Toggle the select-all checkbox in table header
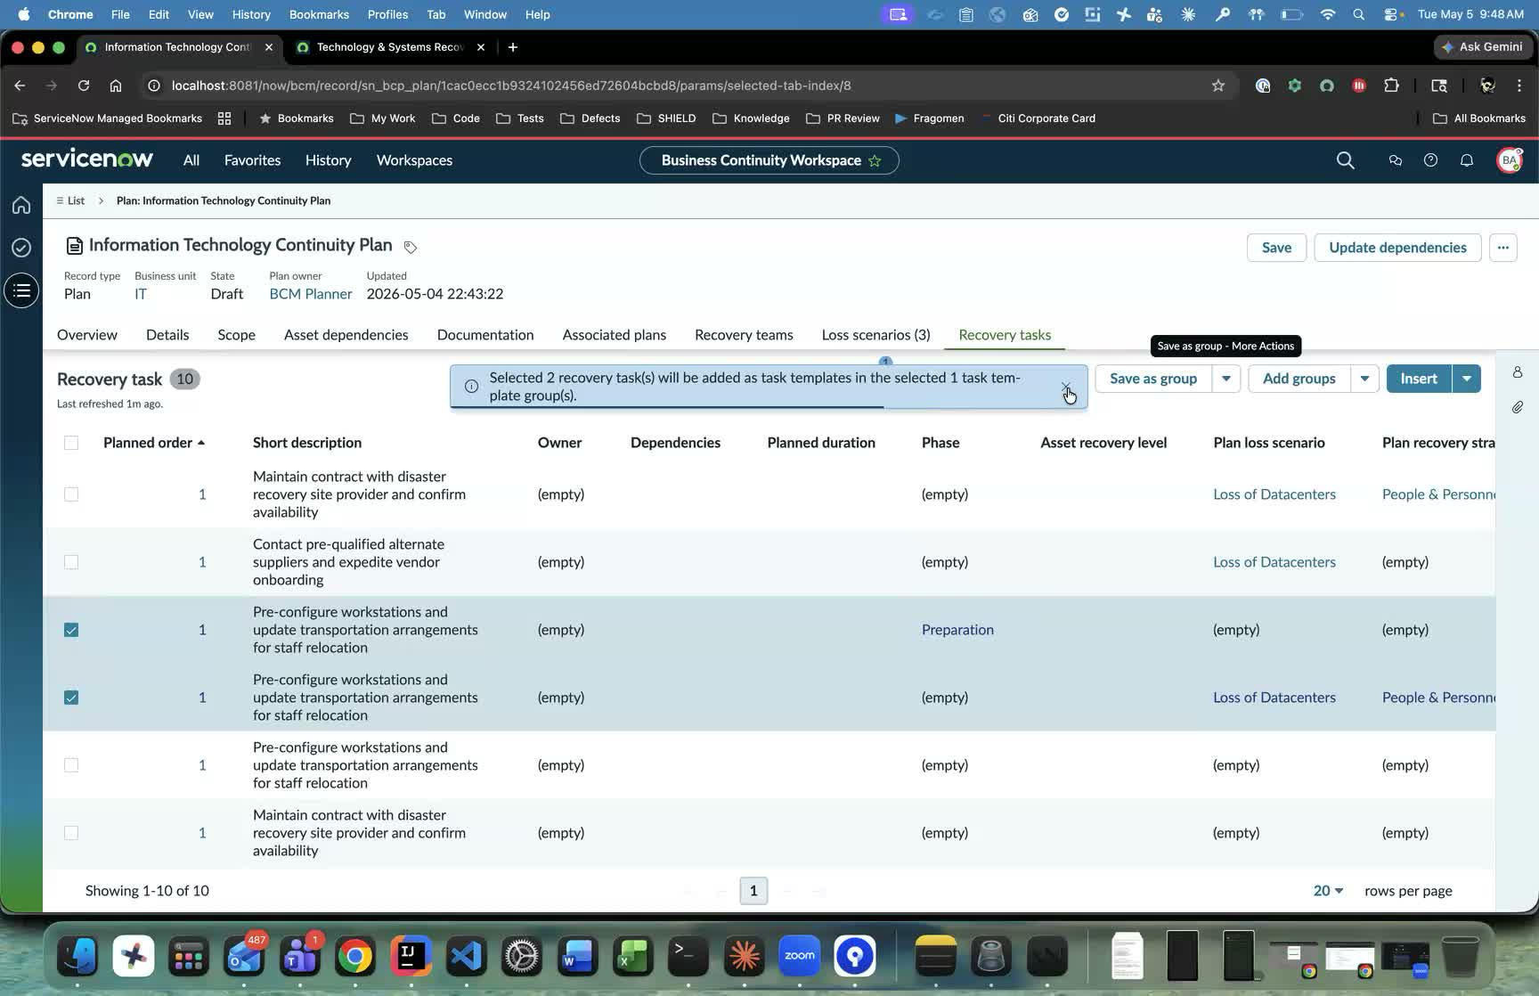The image size is (1539, 996). 71,443
